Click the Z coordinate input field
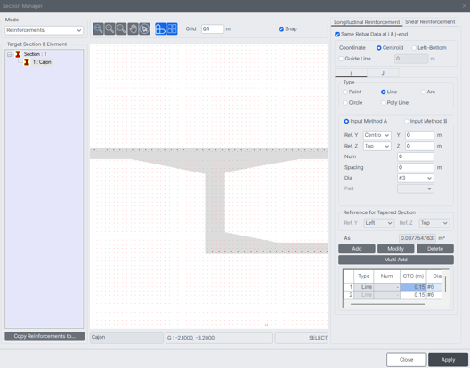 pos(419,146)
